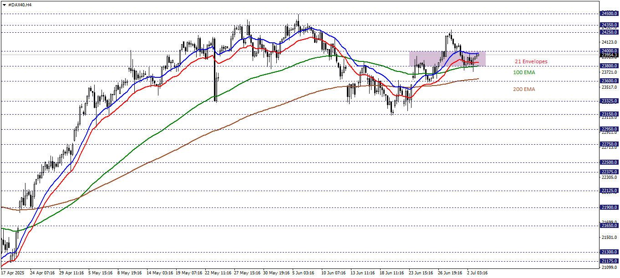Click the 100 EMA legend label
Viewport: 620px width, 278px height.
coord(524,72)
